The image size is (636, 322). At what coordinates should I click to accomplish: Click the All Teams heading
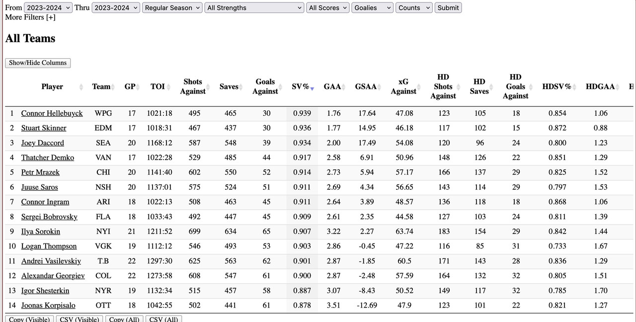click(x=30, y=38)
